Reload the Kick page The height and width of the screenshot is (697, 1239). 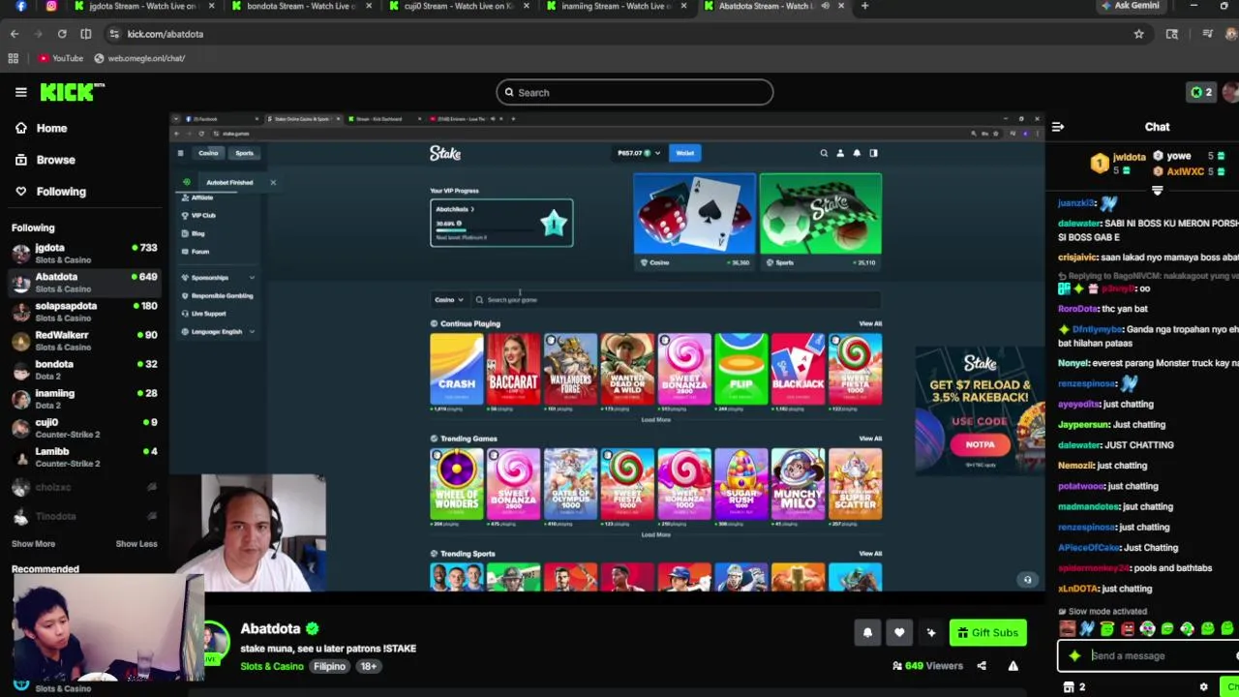[x=62, y=34]
